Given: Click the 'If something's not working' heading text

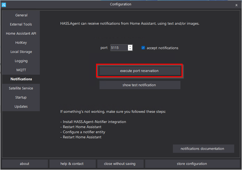Looking at the screenshot, I should (113, 111).
